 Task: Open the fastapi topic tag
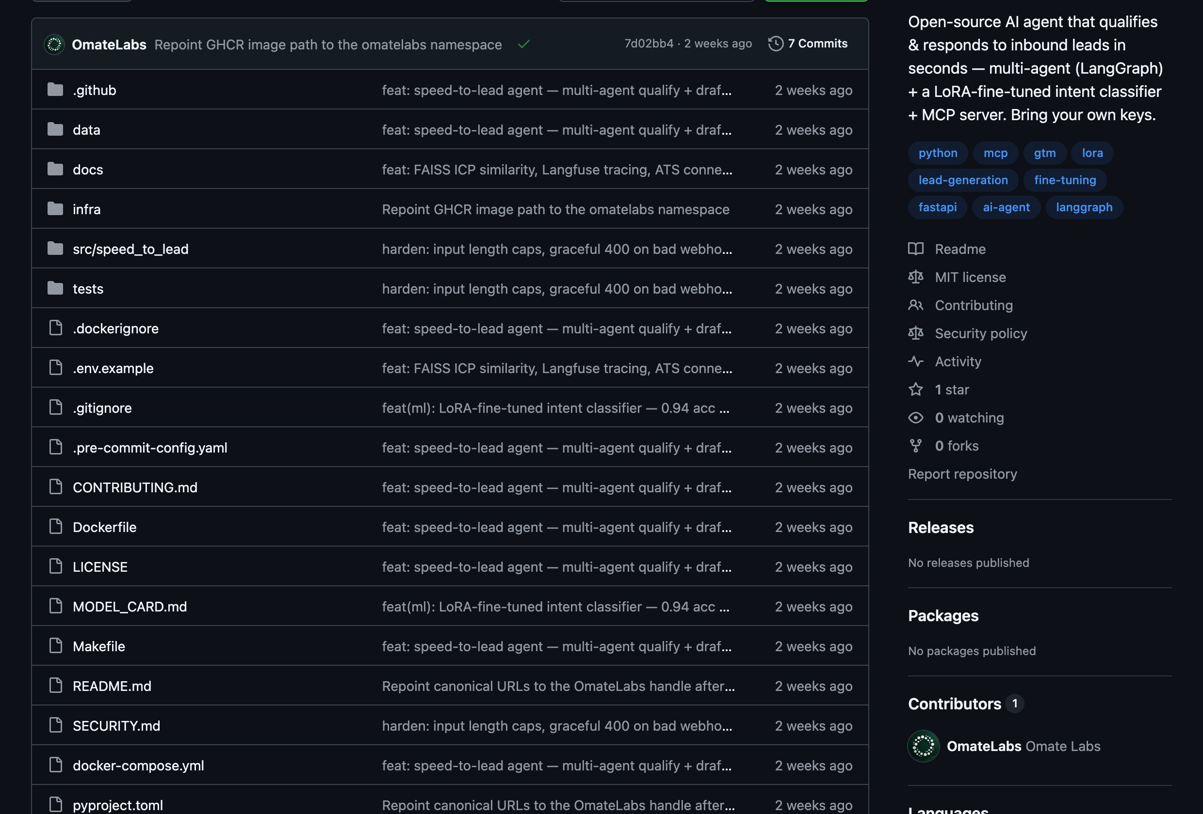click(937, 207)
